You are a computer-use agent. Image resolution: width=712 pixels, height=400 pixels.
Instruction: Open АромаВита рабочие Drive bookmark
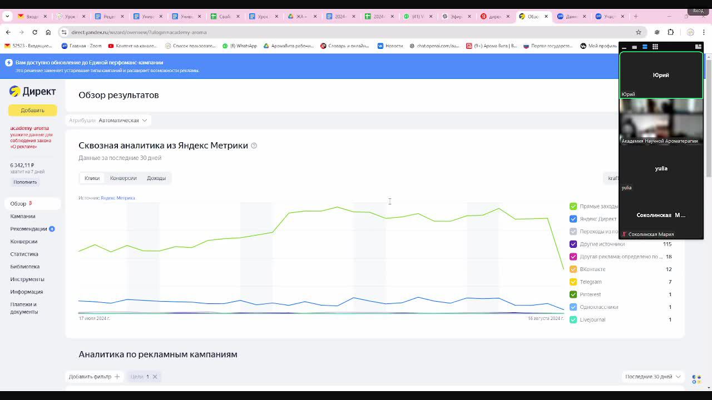tap(289, 46)
